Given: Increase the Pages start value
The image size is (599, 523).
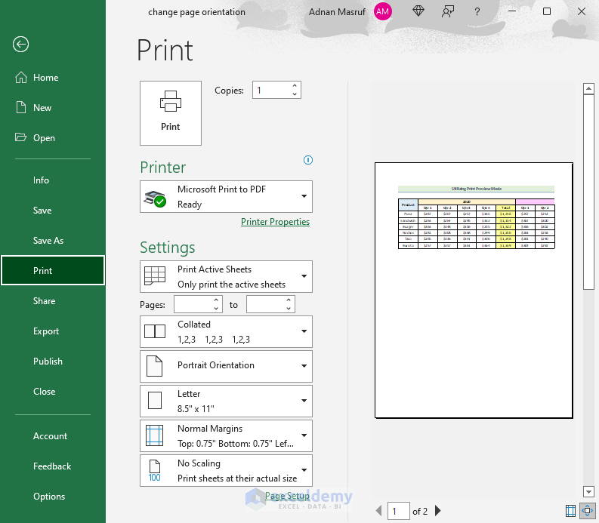Looking at the screenshot, I should [x=216, y=301].
